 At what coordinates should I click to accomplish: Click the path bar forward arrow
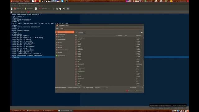(x=85, y=32)
